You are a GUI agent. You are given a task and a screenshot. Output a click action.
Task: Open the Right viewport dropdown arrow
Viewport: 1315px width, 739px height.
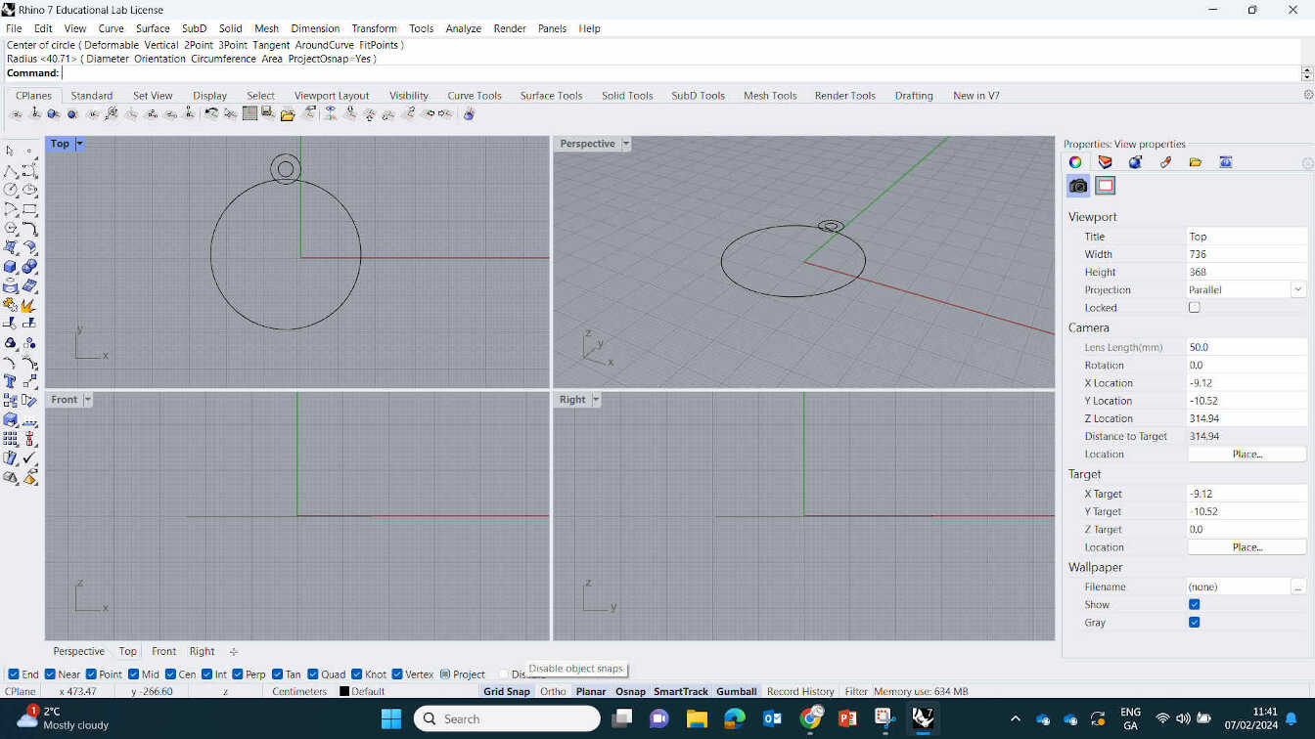[595, 400]
